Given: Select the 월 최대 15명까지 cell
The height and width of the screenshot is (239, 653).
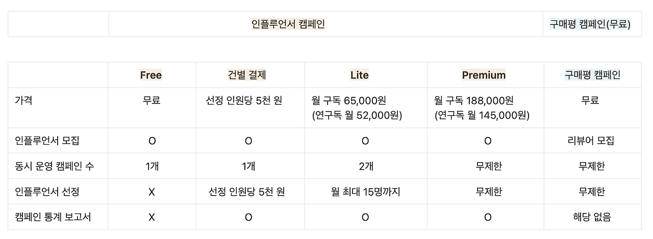Looking at the screenshot, I should (x=366, y=192).
